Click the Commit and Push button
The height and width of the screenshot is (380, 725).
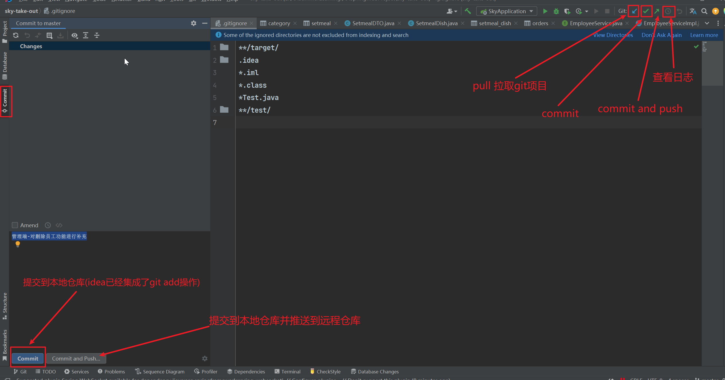point(76,359)
